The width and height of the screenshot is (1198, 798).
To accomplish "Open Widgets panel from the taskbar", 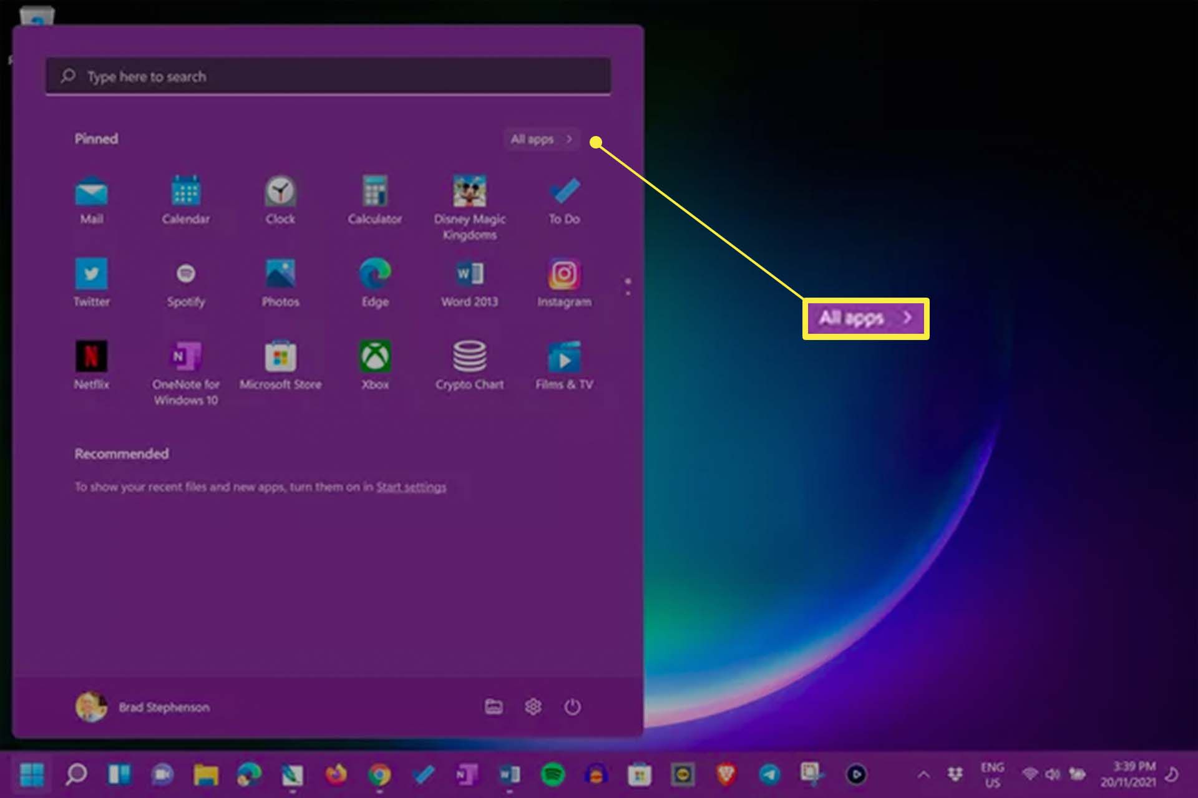I will tap(119, 775).
